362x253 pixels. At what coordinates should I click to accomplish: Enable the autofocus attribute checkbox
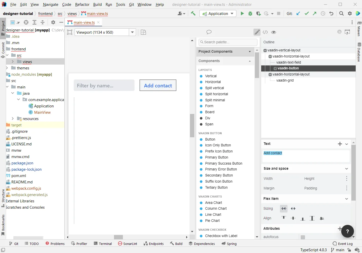303,237
